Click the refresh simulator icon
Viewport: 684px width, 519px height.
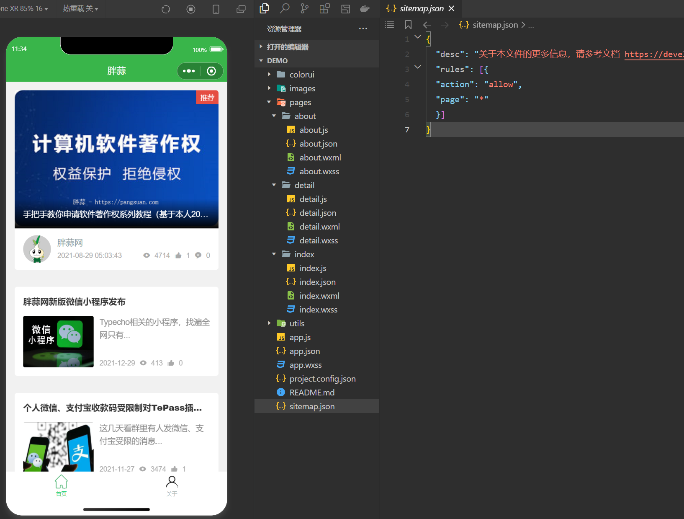pos(166,9)
